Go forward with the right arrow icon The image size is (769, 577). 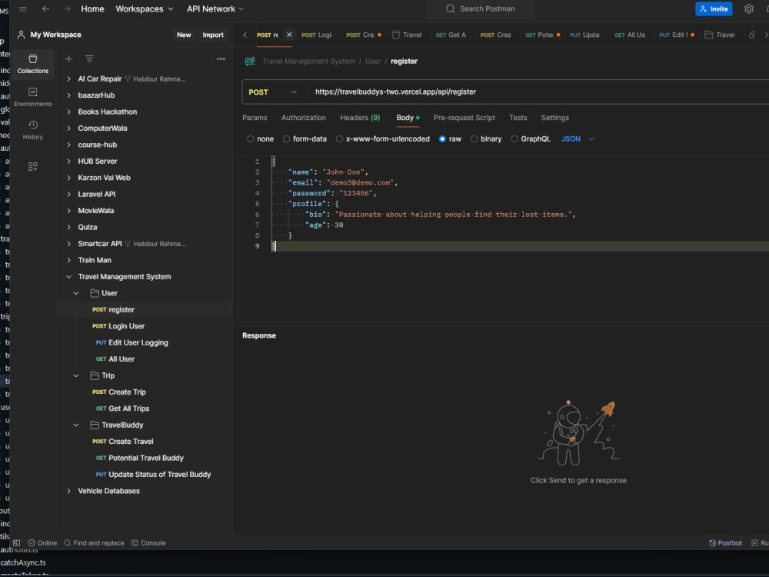pos(67,8)
